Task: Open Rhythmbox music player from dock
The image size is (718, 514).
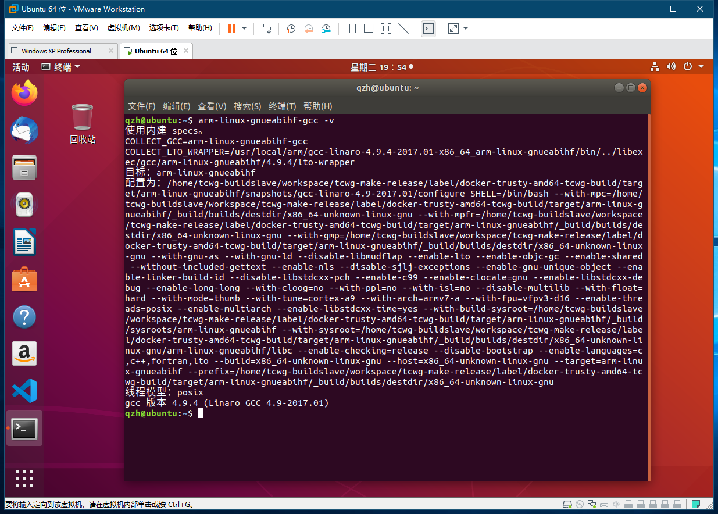Action: coord(24,205)
